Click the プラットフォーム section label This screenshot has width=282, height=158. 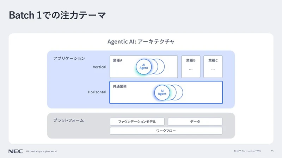click(x=68, y=120)
